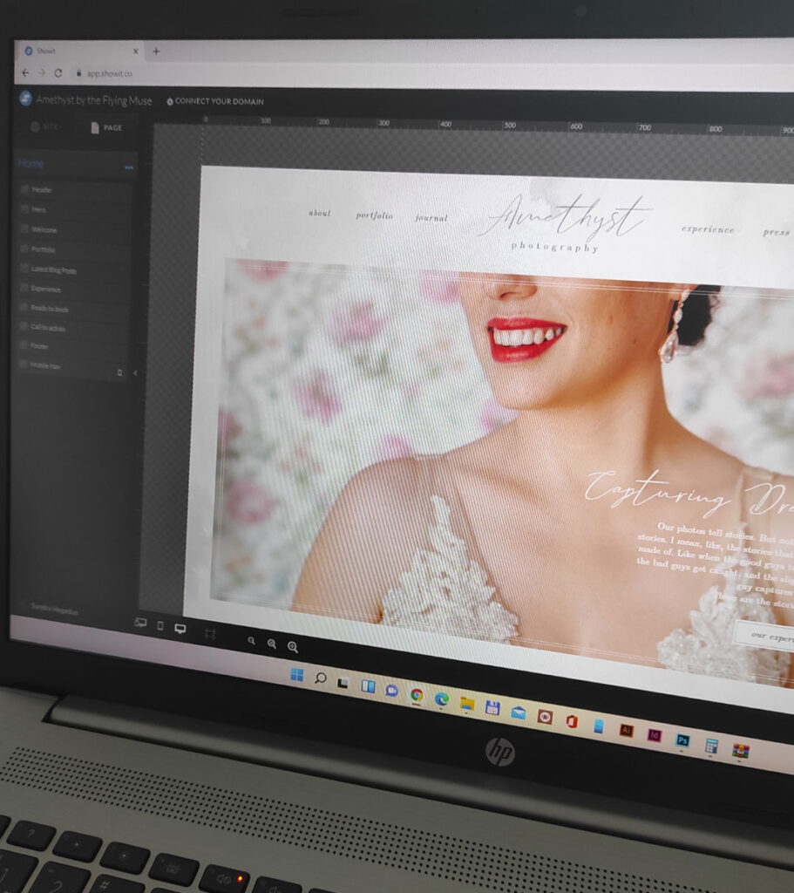Open a new browser tab with plus
Image resolution: width=794 pixels, height=893 pixels.
[156, 51]
